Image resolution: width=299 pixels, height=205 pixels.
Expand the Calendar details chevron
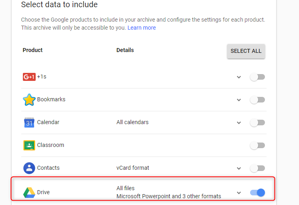(239, 123)
